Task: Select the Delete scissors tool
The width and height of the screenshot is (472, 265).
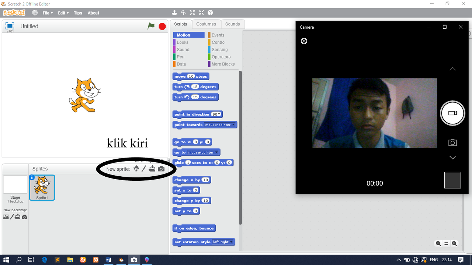Action: [x=183, y=13]
